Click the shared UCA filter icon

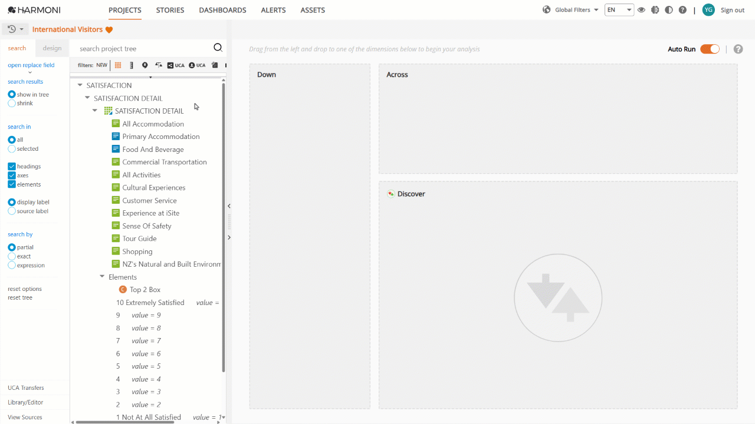click(176, 65)
